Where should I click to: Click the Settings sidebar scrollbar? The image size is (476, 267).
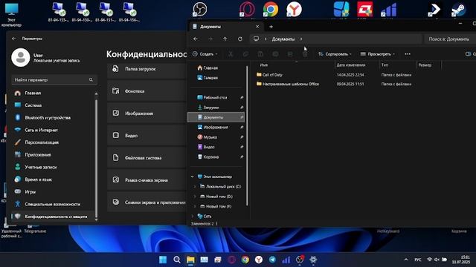tap(96, 157)
